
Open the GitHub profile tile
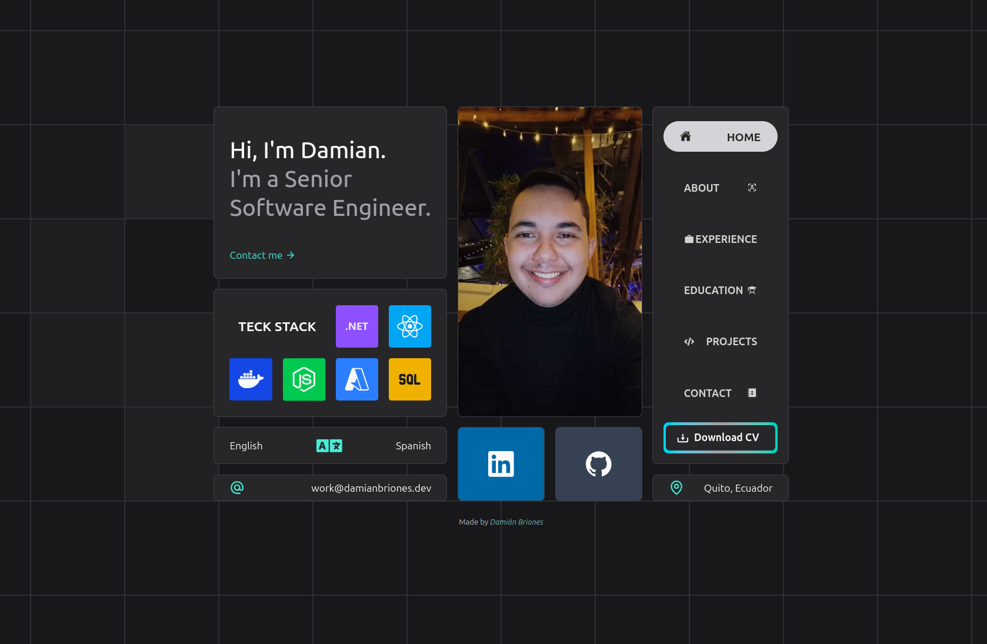(598, 464)
